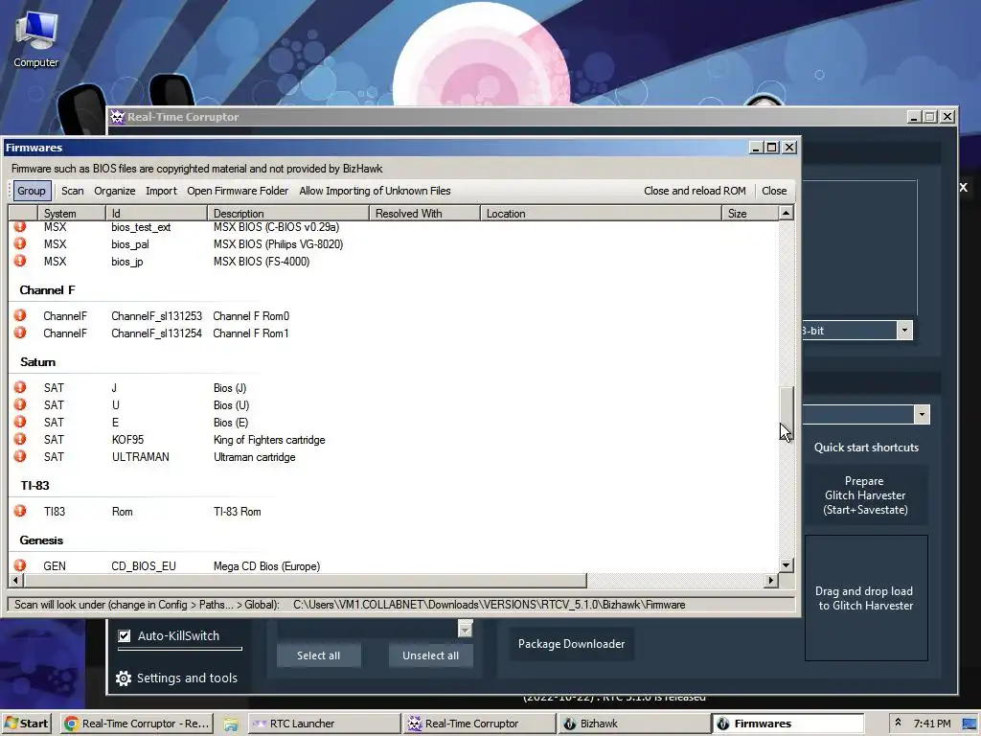Click status icon for CD_BIOS_EU row
The width and height of the screenshot is (981, 736).
(20, 565)
